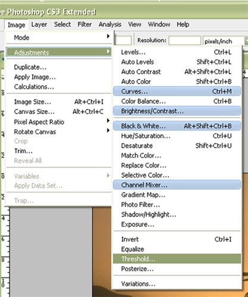Viewport: 248px width, 297px height.
Task: Open the Window menu
Action: pos(159,24)
